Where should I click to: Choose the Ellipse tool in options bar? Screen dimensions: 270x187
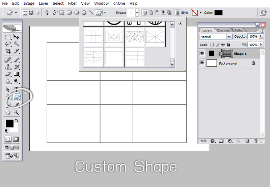point(77,12)
